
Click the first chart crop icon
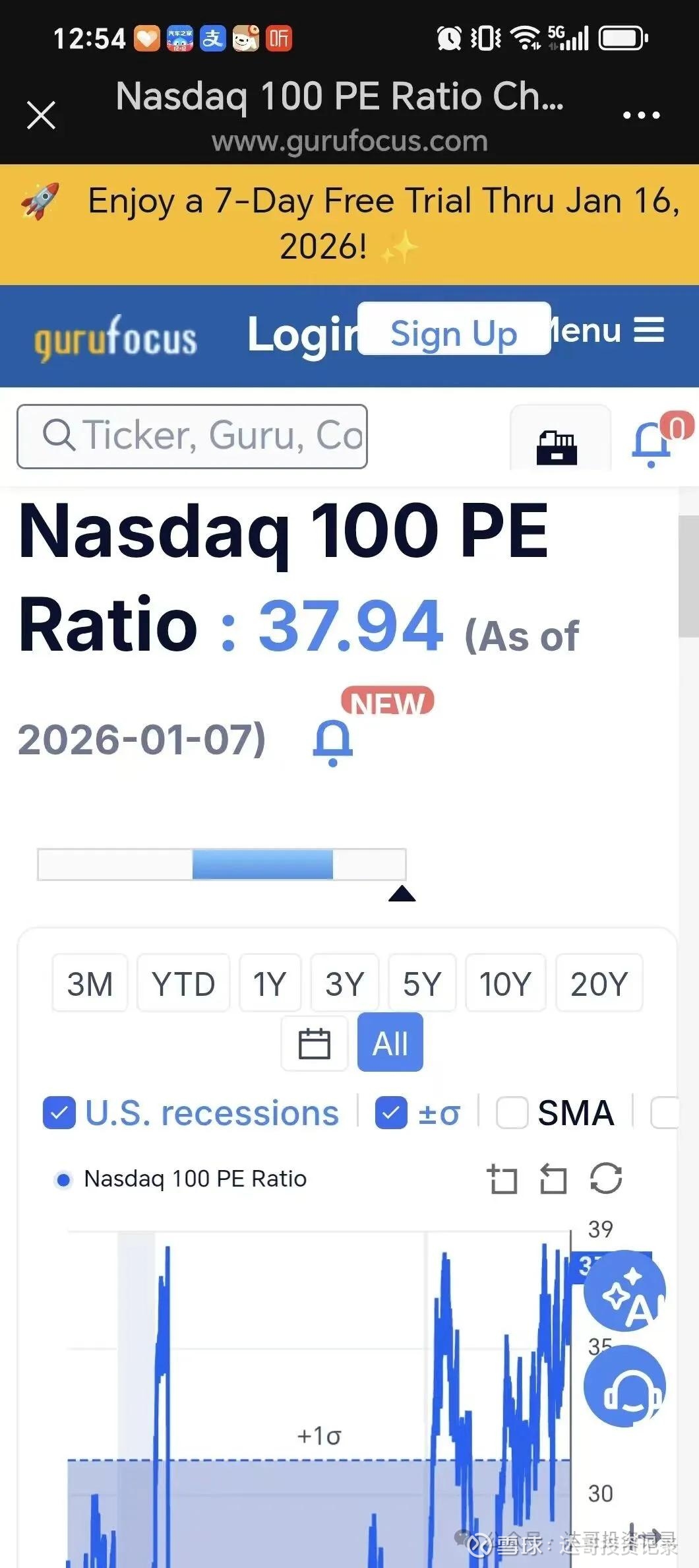[502, 1179]
